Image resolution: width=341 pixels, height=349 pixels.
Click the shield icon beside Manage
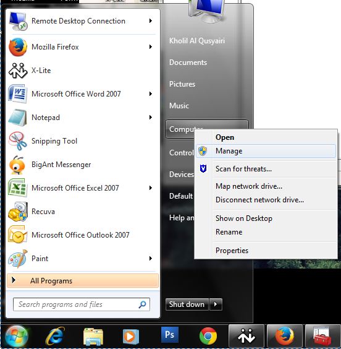pyautogui.click(x=203, y=151)
